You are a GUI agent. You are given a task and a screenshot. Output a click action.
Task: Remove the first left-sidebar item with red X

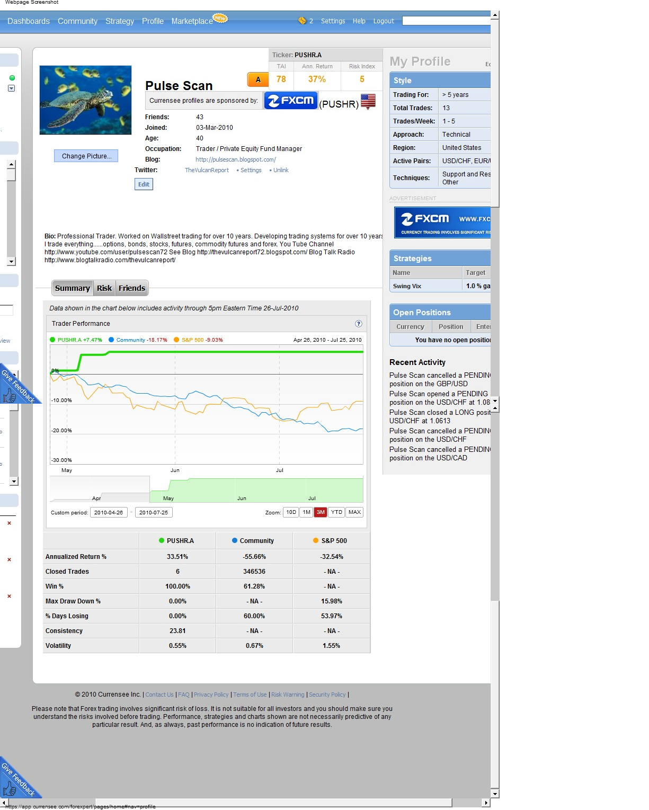9,523
